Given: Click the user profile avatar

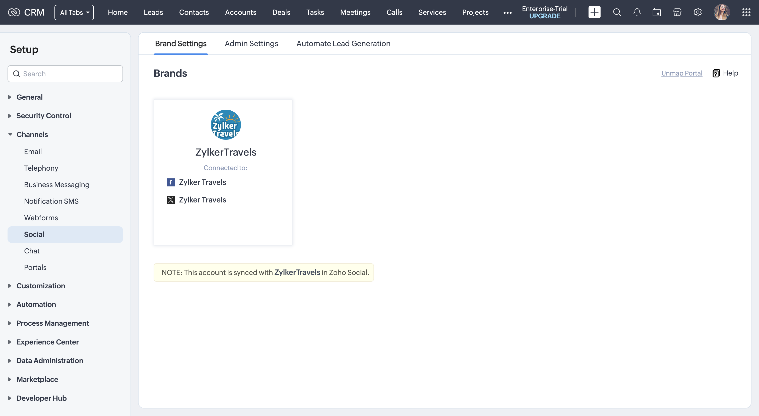Looking at the screenshot, I should pyautogui.click(x=721, y=12).
